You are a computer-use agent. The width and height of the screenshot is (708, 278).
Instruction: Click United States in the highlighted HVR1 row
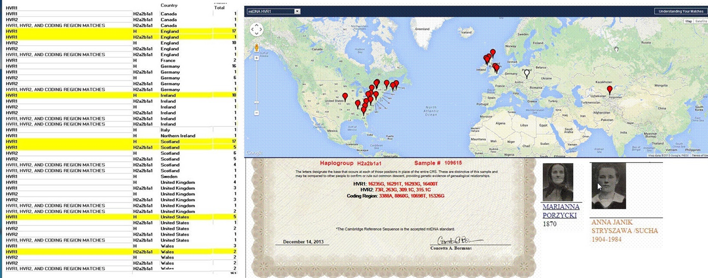175,217
